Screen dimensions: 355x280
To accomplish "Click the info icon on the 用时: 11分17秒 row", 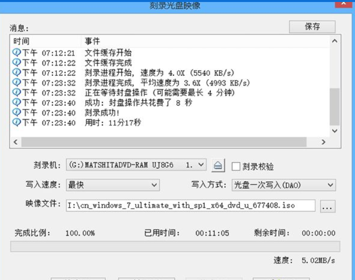I will tap(17, 123).
